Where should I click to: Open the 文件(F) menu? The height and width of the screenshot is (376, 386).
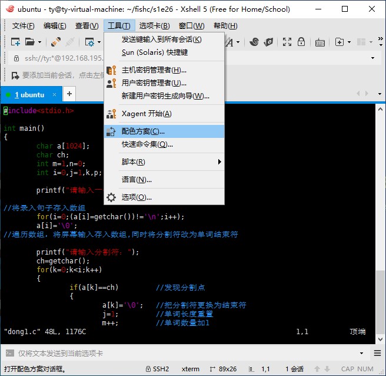pyautogui.click(x=24, y=26)
